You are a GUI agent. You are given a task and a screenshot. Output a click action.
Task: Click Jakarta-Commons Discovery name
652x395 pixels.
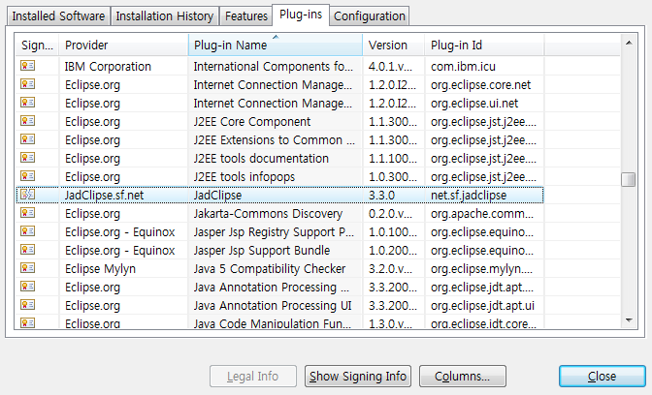click(268, 214)
